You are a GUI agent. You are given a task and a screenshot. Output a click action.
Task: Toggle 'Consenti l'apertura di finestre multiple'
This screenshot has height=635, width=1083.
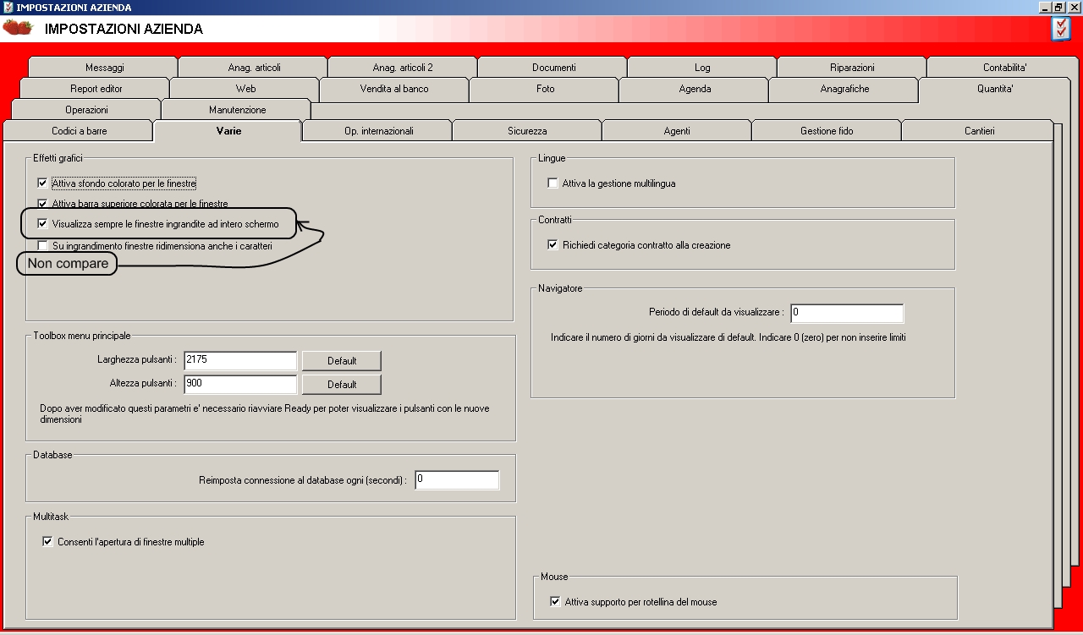point(47,541)
